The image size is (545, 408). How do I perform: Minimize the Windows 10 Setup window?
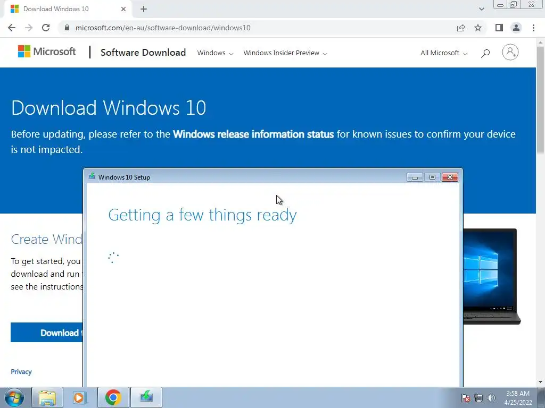(x=415, y=177)
